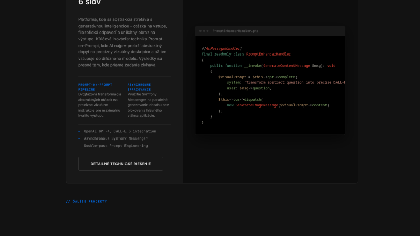Image resolution: width=420 pixels, height=236 pixels.
Task: Open the Detailné technické riešenie button
Action: pyautogui.click(x=121, y=164)
